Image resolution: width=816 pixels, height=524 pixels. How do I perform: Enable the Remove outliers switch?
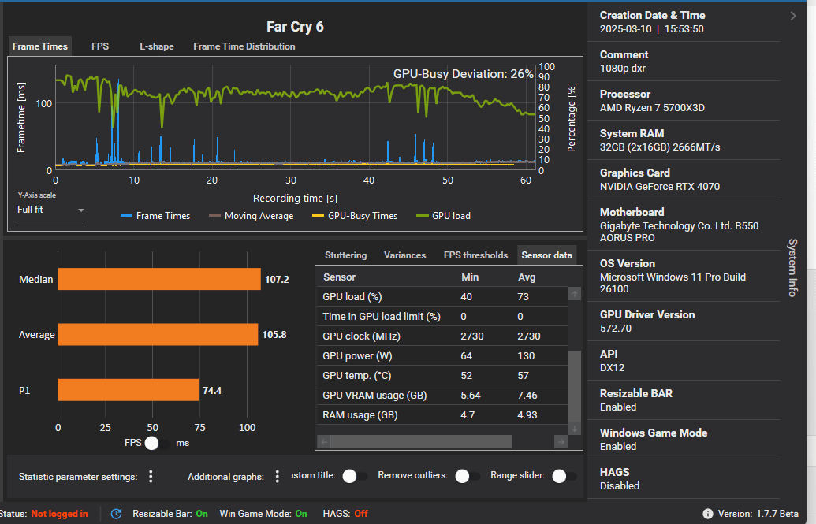click(467, 476)
